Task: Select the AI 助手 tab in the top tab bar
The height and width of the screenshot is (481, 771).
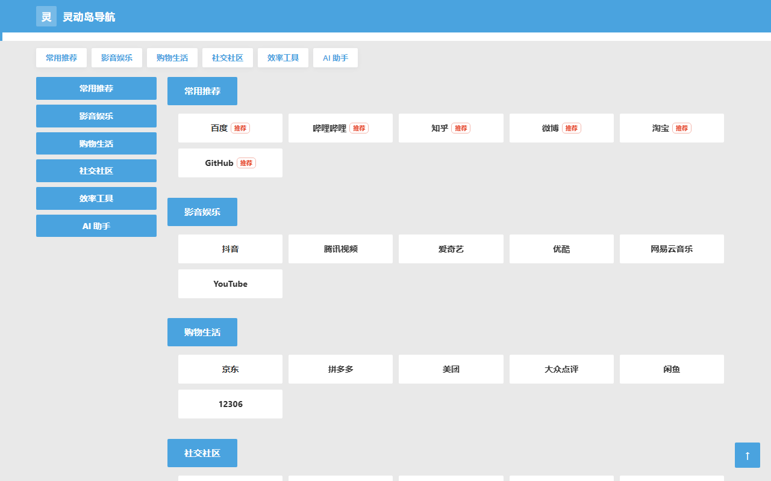Action: [x=336, y=58]
